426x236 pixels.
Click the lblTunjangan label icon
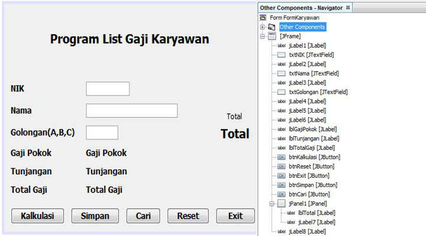(x=282, y=139)
